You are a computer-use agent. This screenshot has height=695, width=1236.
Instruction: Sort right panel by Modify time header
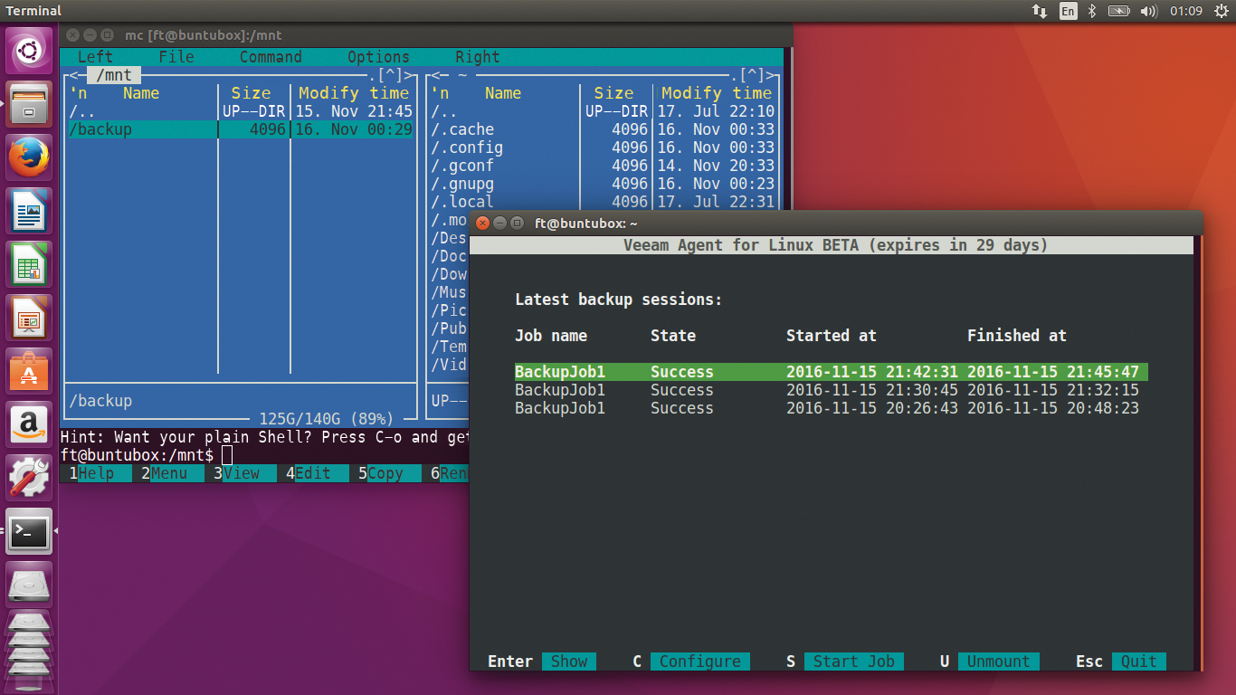[x=717, y=93]
